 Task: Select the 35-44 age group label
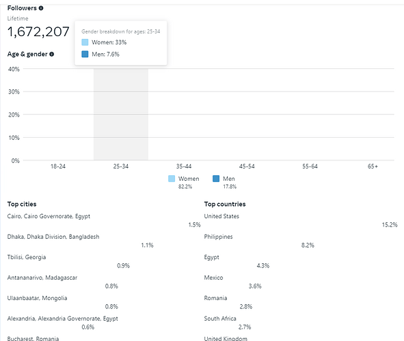click(x=184, y=166)
